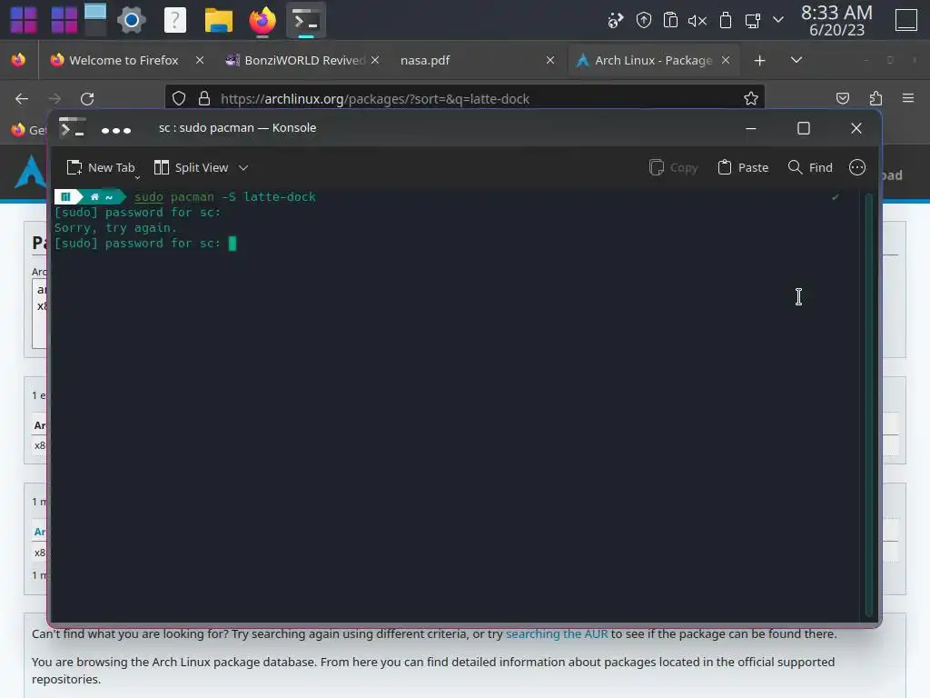Image resolution: width=930 pixels, height=698 pixels.
Task: Go back in Firefox
Action: [x=22, y=98]
